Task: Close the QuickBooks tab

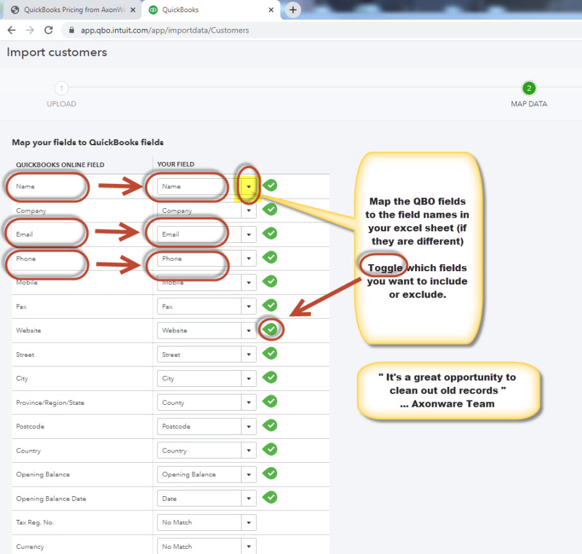Action: (x=271, y=10)
